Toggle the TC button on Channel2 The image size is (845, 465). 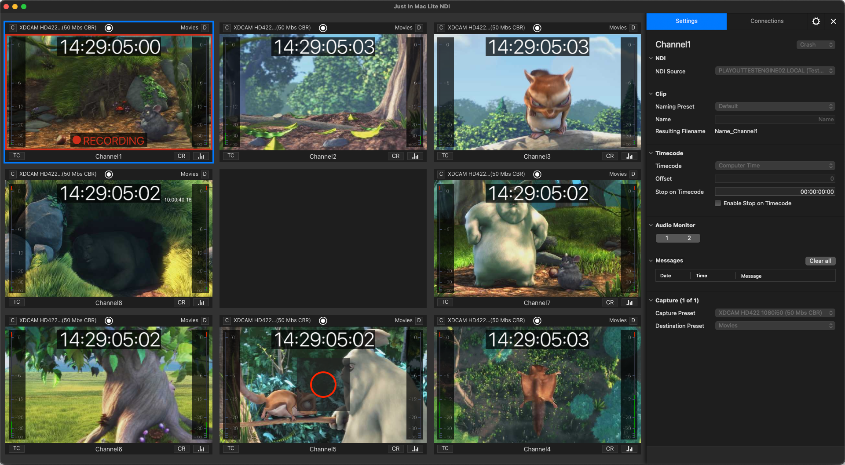231,156
